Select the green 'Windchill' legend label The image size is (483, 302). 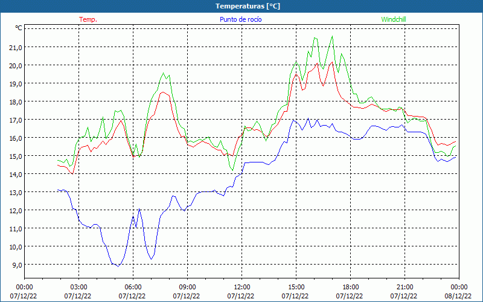[394, 19]
